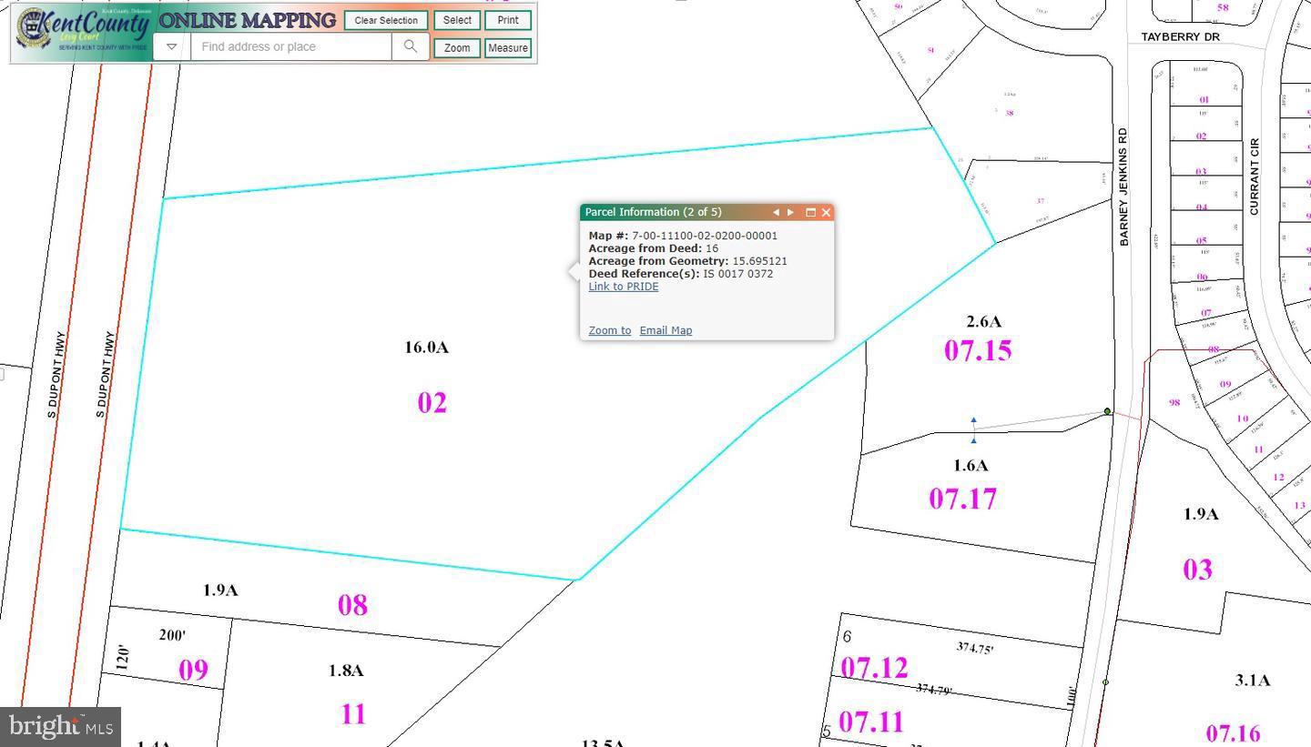Select parcel 07.15 on the map
The width and height of the screenshot is (1311, 747).
pos(978,350)
